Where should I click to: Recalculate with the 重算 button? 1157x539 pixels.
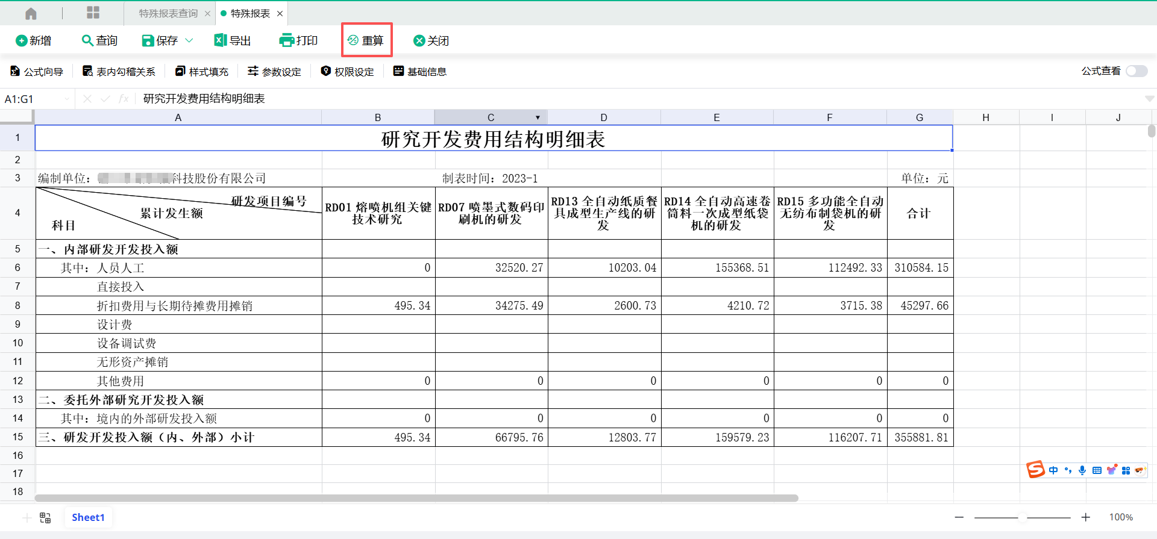[366, 40]
